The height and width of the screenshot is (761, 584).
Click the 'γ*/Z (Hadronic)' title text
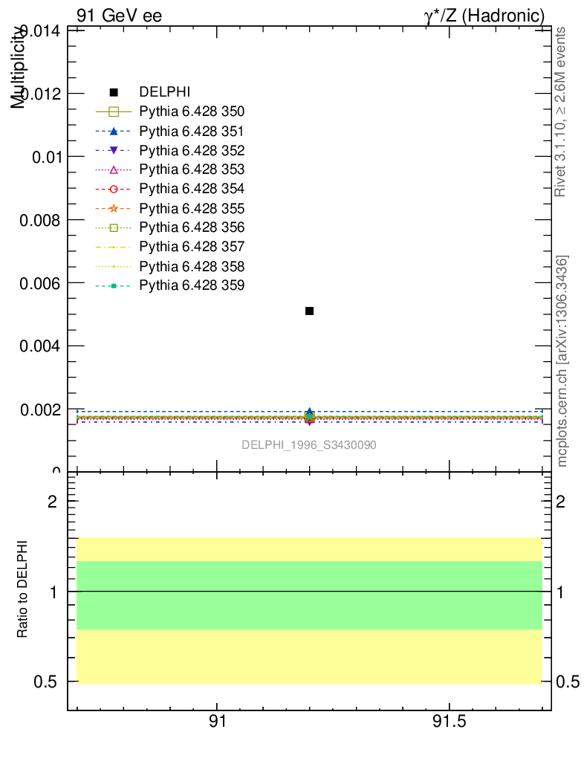pos(484,16)
